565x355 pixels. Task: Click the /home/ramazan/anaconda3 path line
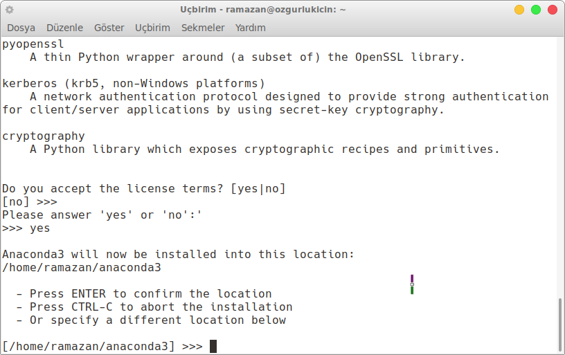click(x=82, y=268)
